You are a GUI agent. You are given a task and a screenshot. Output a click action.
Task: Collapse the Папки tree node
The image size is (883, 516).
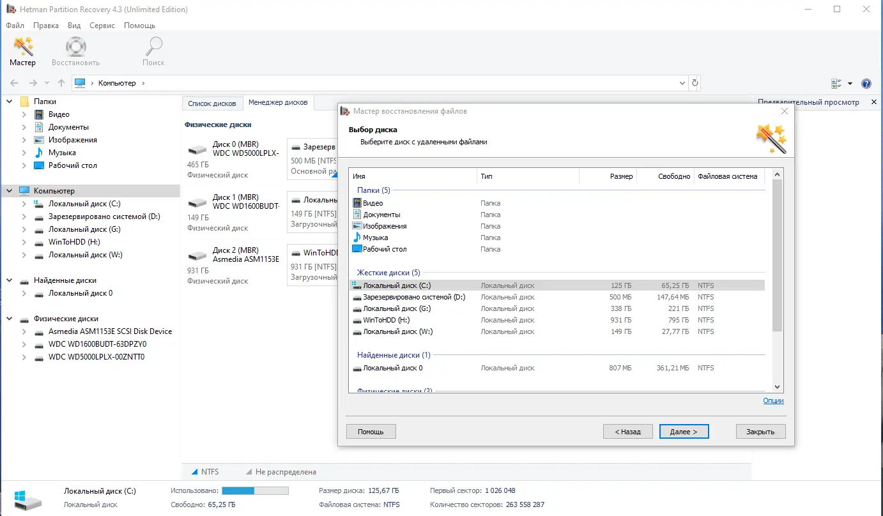[x=10, y=102]
